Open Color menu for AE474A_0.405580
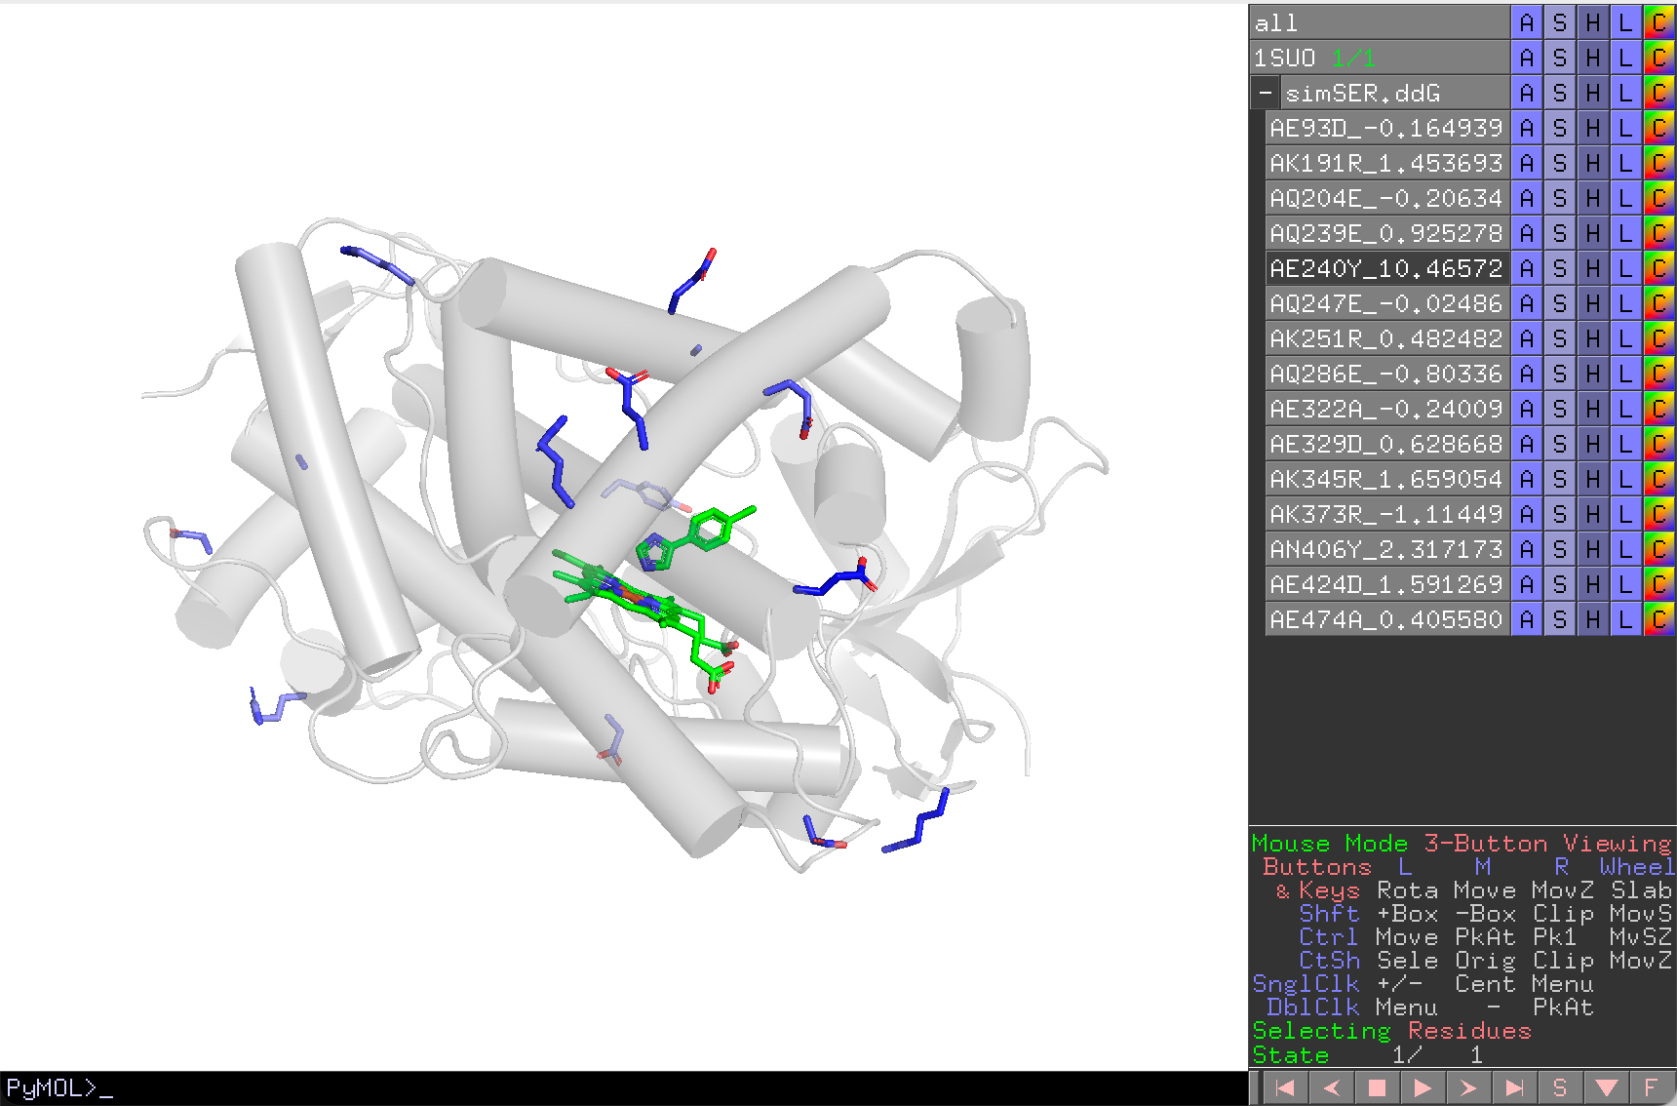This screenshot has width=1677, height=1106. tap(1659, 619)
